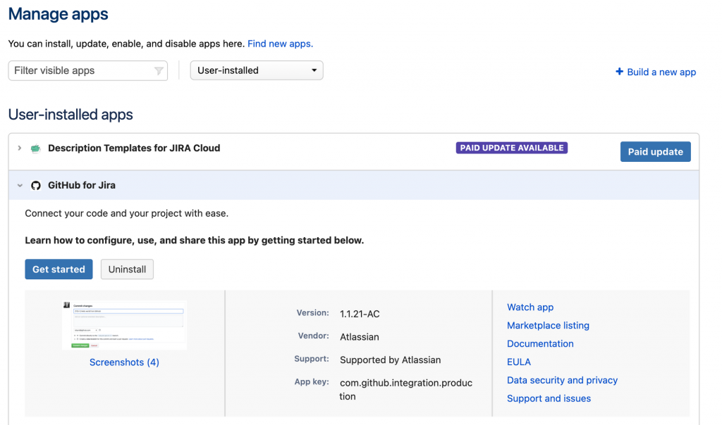
Task: Open the User-installed filter dropdown
Action: click(257, 70)
